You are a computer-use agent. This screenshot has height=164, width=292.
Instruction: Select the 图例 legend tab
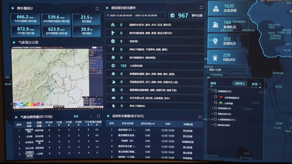pos(213,83)
